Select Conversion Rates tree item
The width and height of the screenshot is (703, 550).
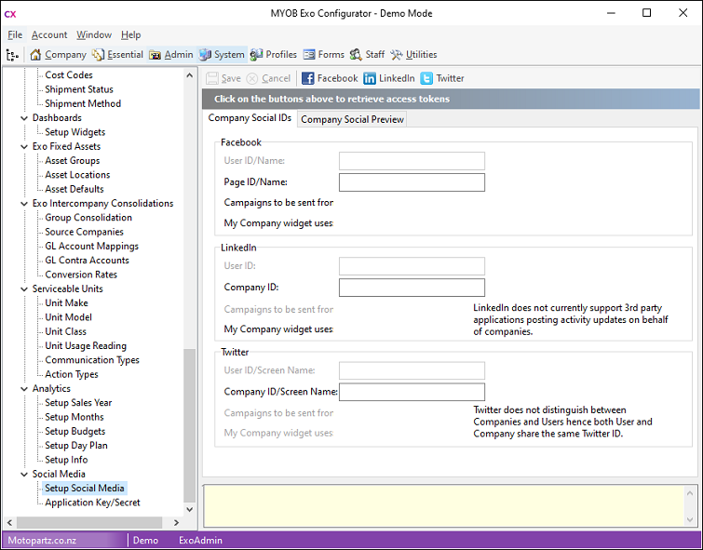coord(81,275)
